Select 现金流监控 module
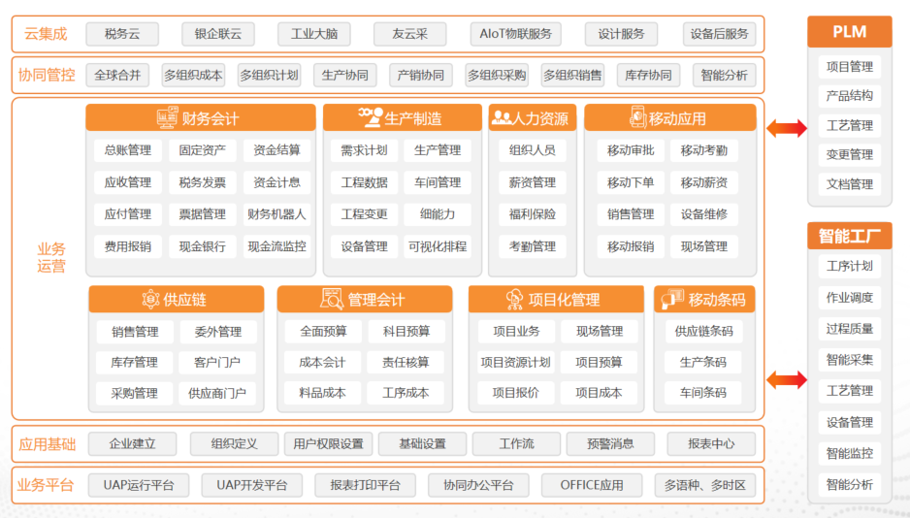The height and width of the screenshot is (518, 910). tap(276, 246)
